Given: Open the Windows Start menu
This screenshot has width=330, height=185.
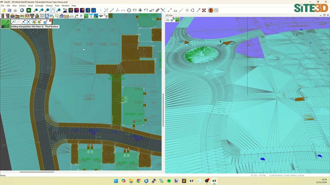Looking at the screenshot, I should click(116, 181).
